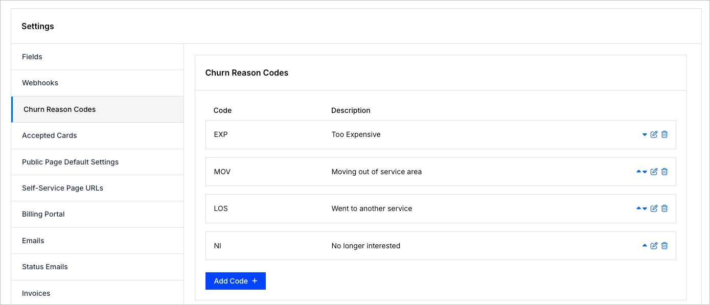Click the Code column header
This screenshot has height=305, width=710.
tap(222, 110)
